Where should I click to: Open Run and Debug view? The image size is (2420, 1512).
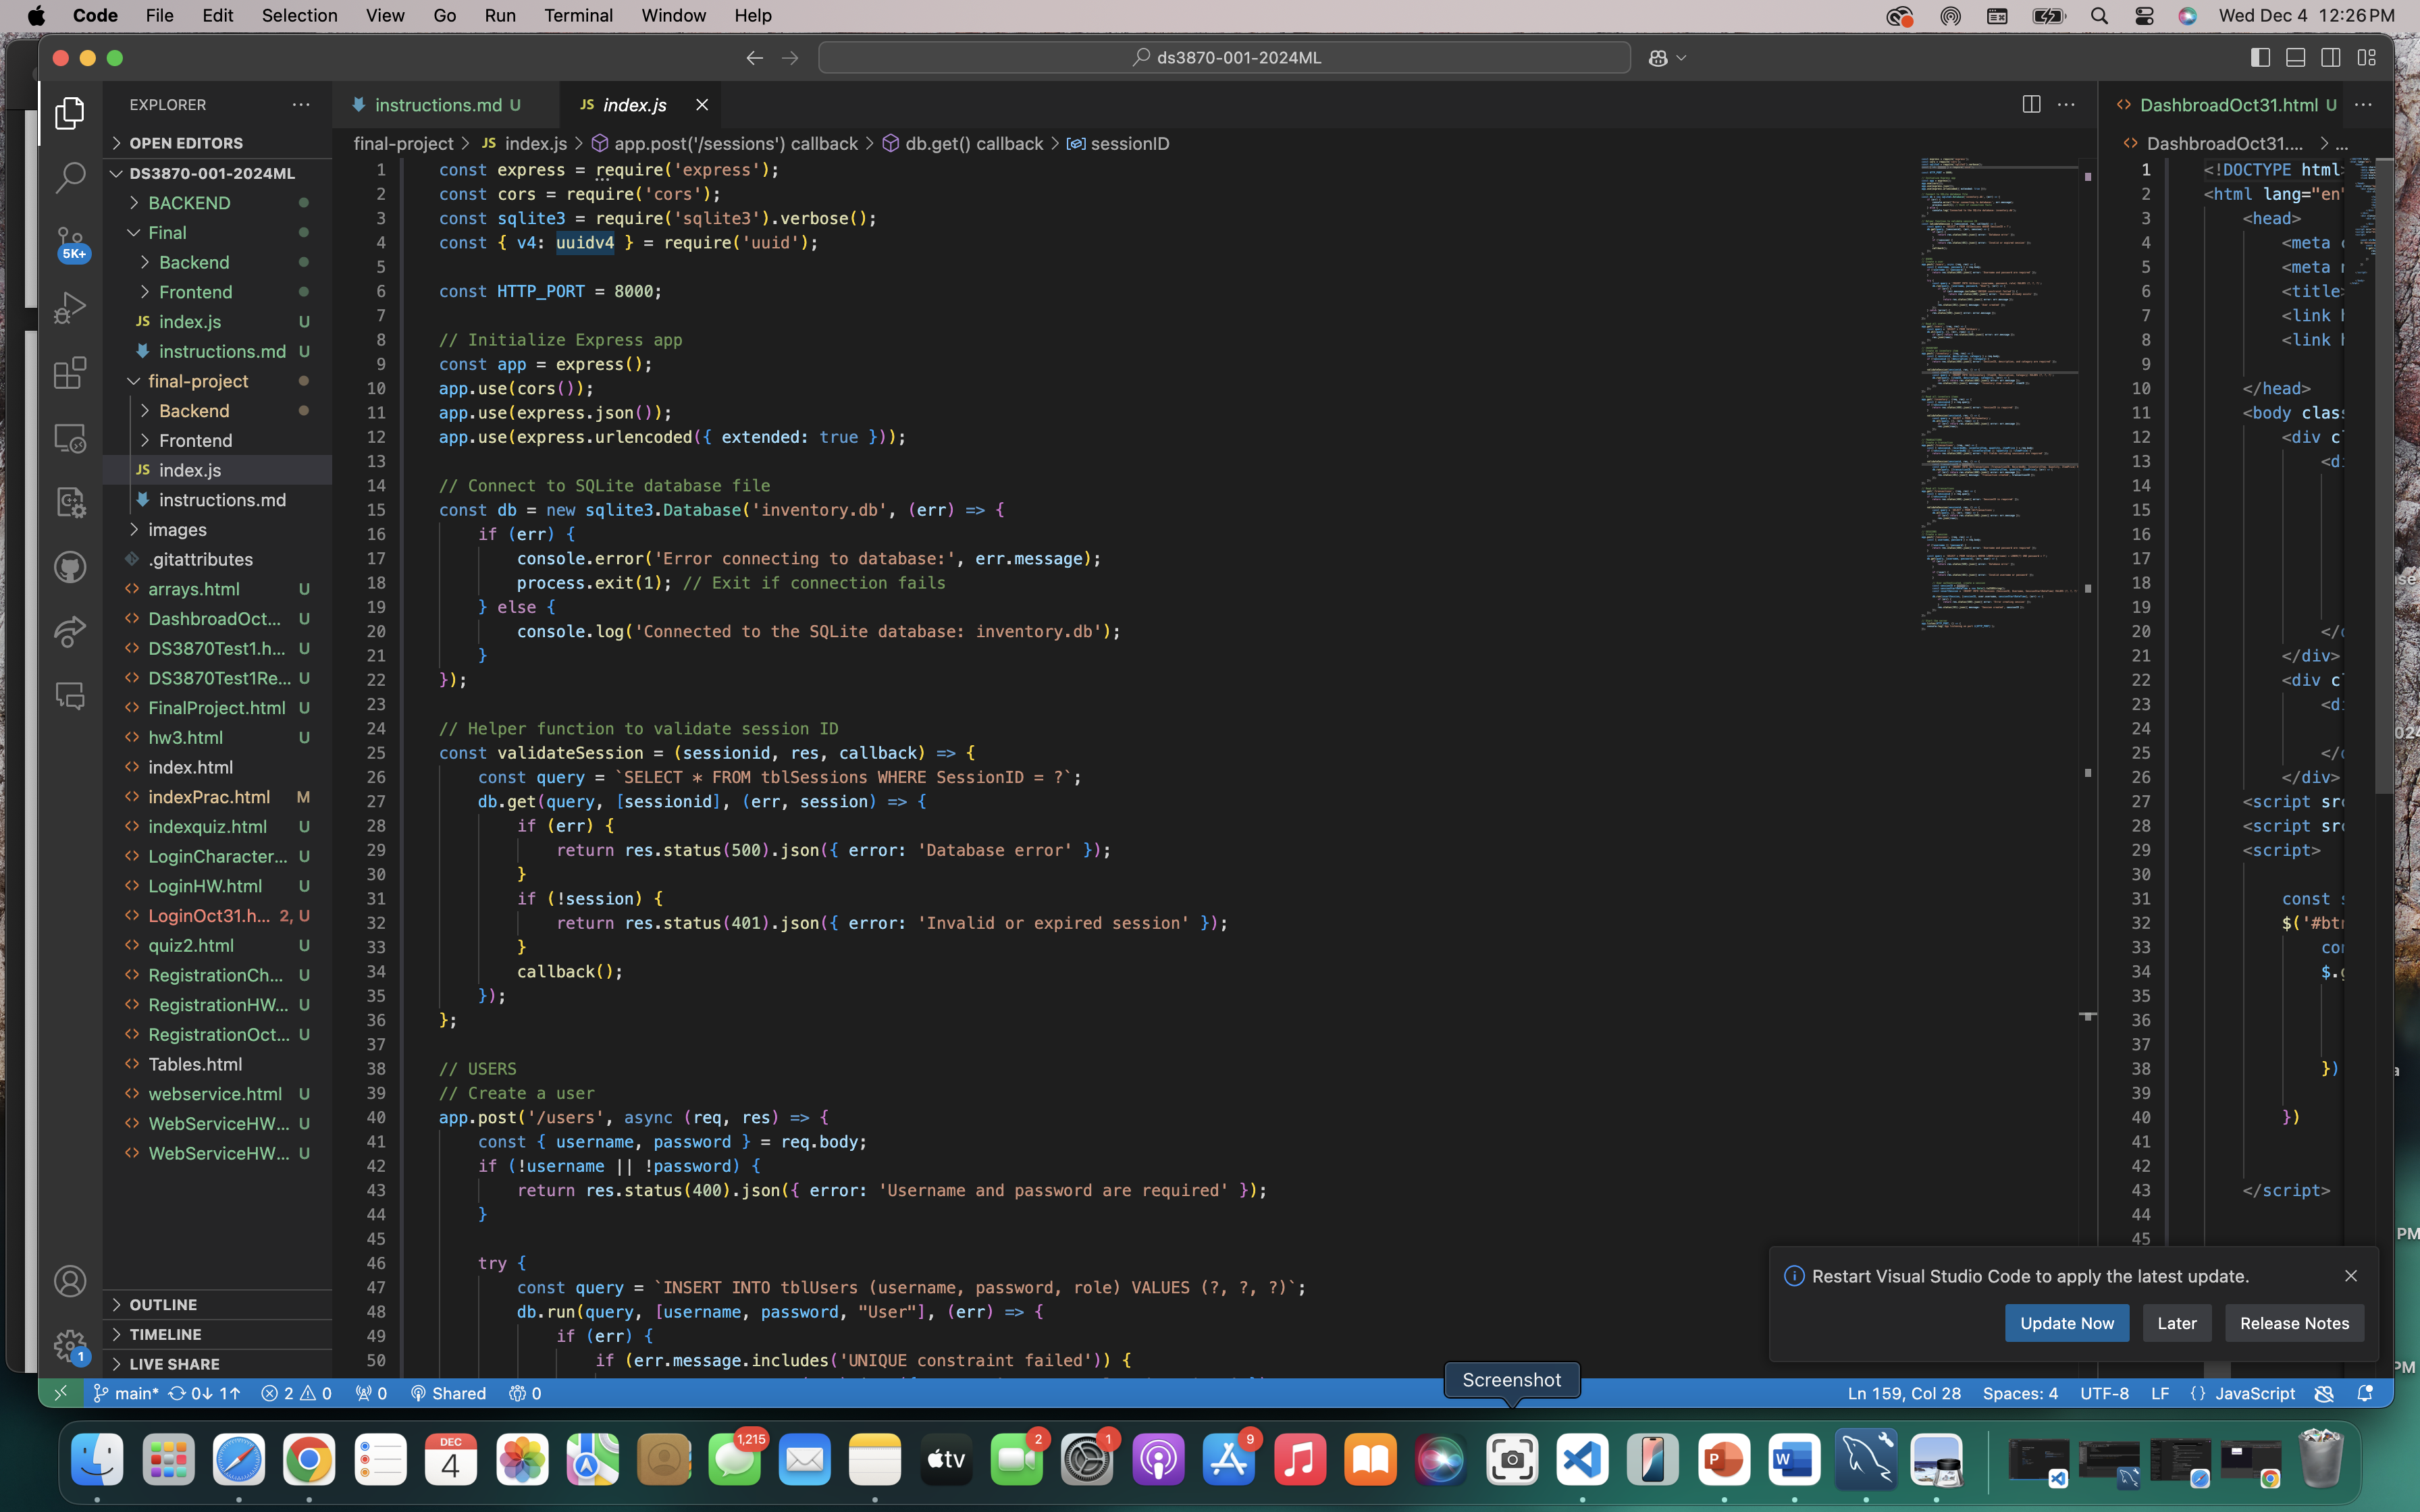pos(69,308)
